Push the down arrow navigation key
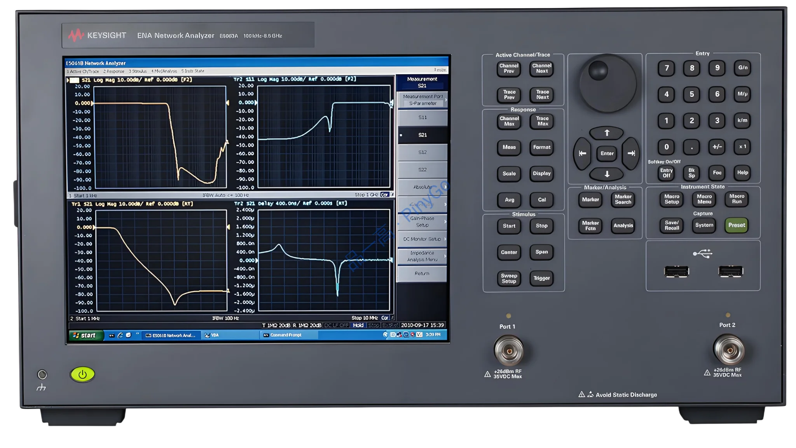 pos(607,174)
